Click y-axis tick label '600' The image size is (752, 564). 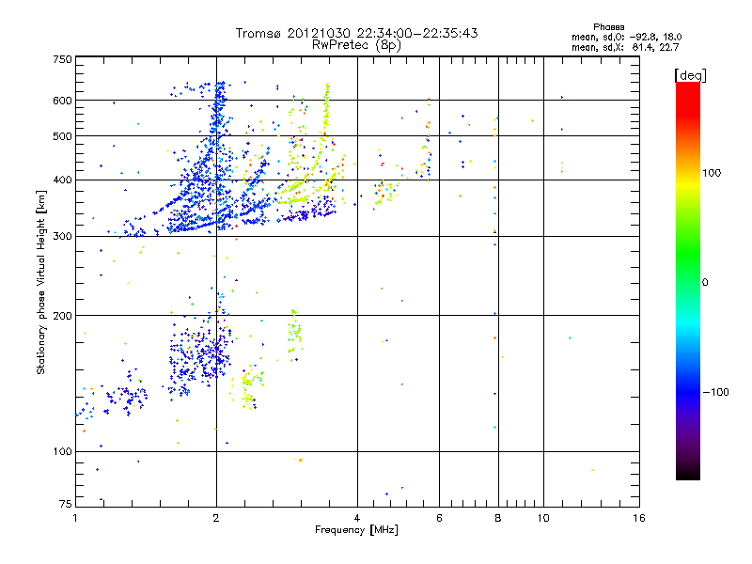click(62, 101)
